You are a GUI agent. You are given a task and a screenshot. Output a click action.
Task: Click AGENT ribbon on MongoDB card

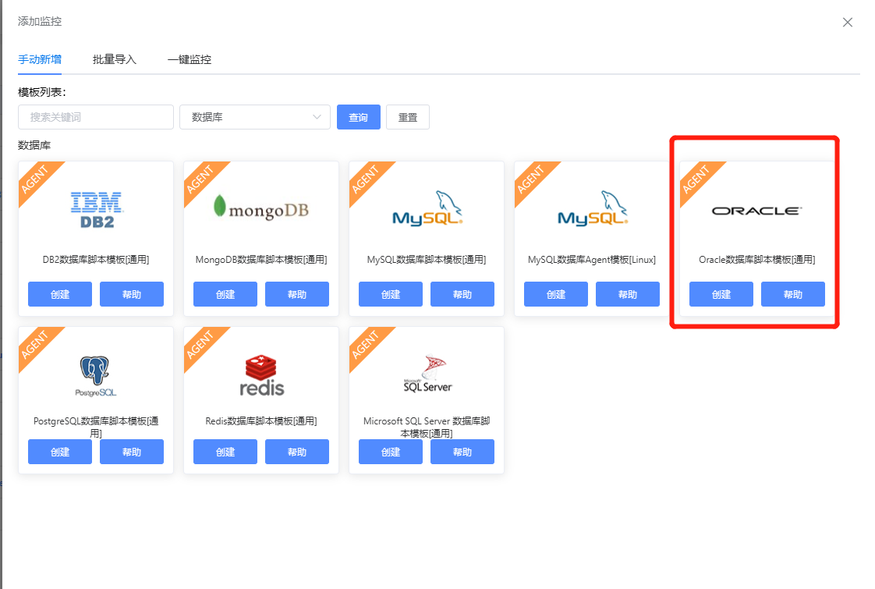point(201,179)
